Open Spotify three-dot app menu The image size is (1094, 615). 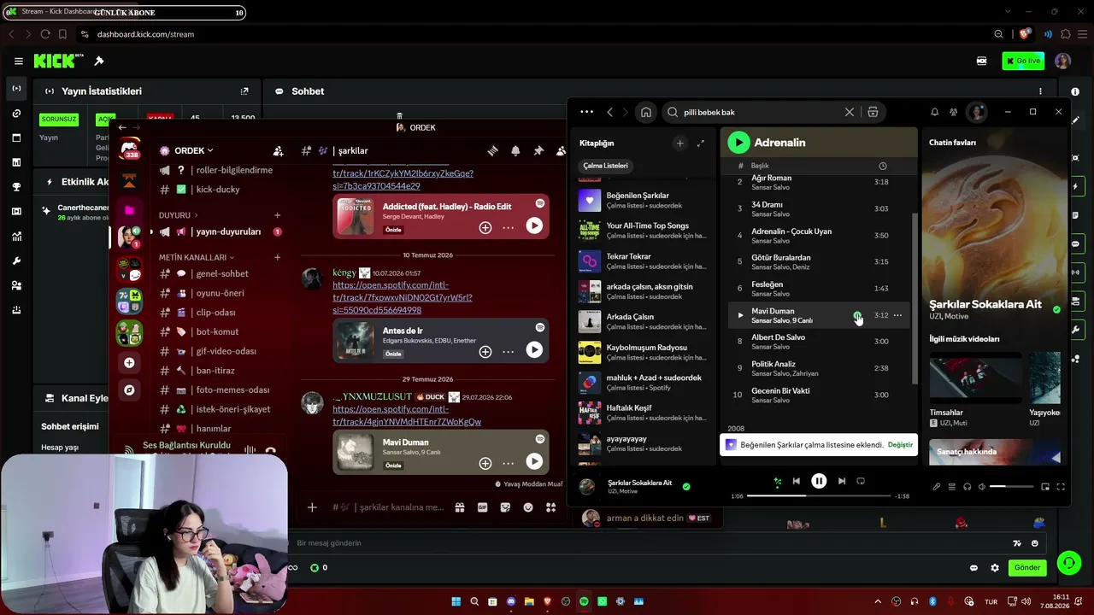point(586,112)
